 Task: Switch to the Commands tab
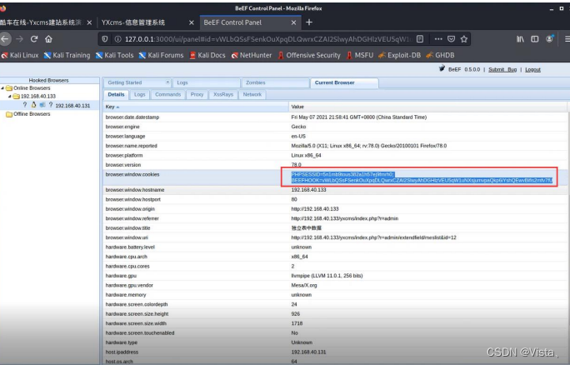pyautogui.click(x=167, y=95)
